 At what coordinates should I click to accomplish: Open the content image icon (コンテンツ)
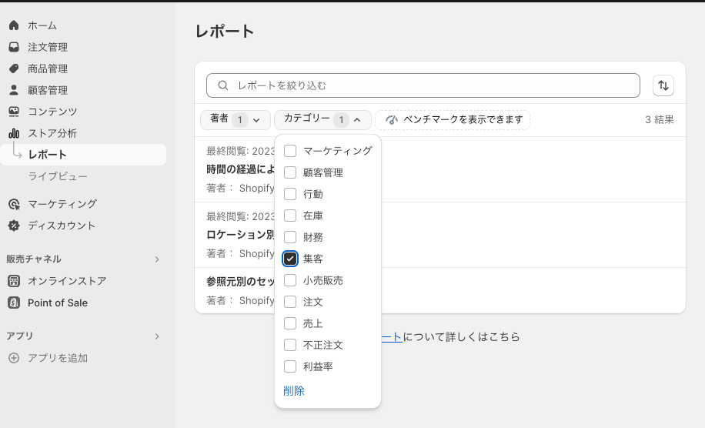(14, 112)
